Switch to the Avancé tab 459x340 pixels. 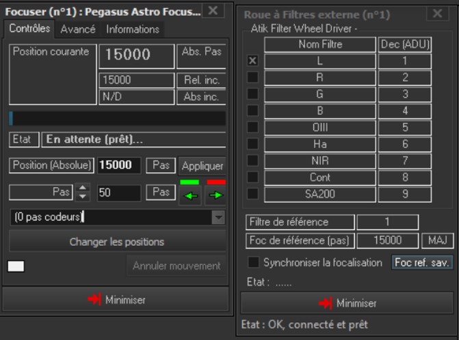click(78, 29)
